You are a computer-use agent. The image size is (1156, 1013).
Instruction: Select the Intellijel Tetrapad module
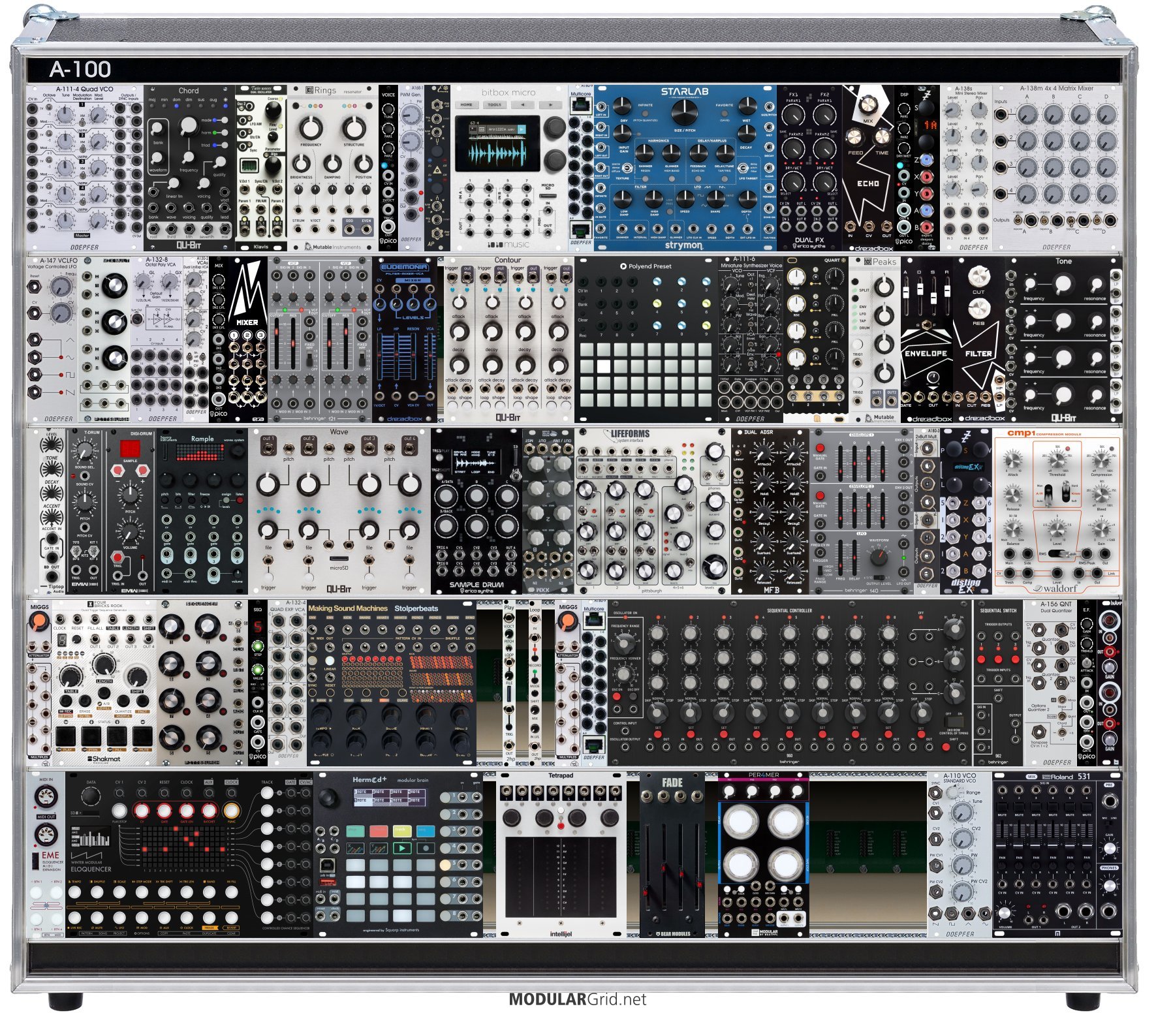pyautogui.click(x=561, y=854)
